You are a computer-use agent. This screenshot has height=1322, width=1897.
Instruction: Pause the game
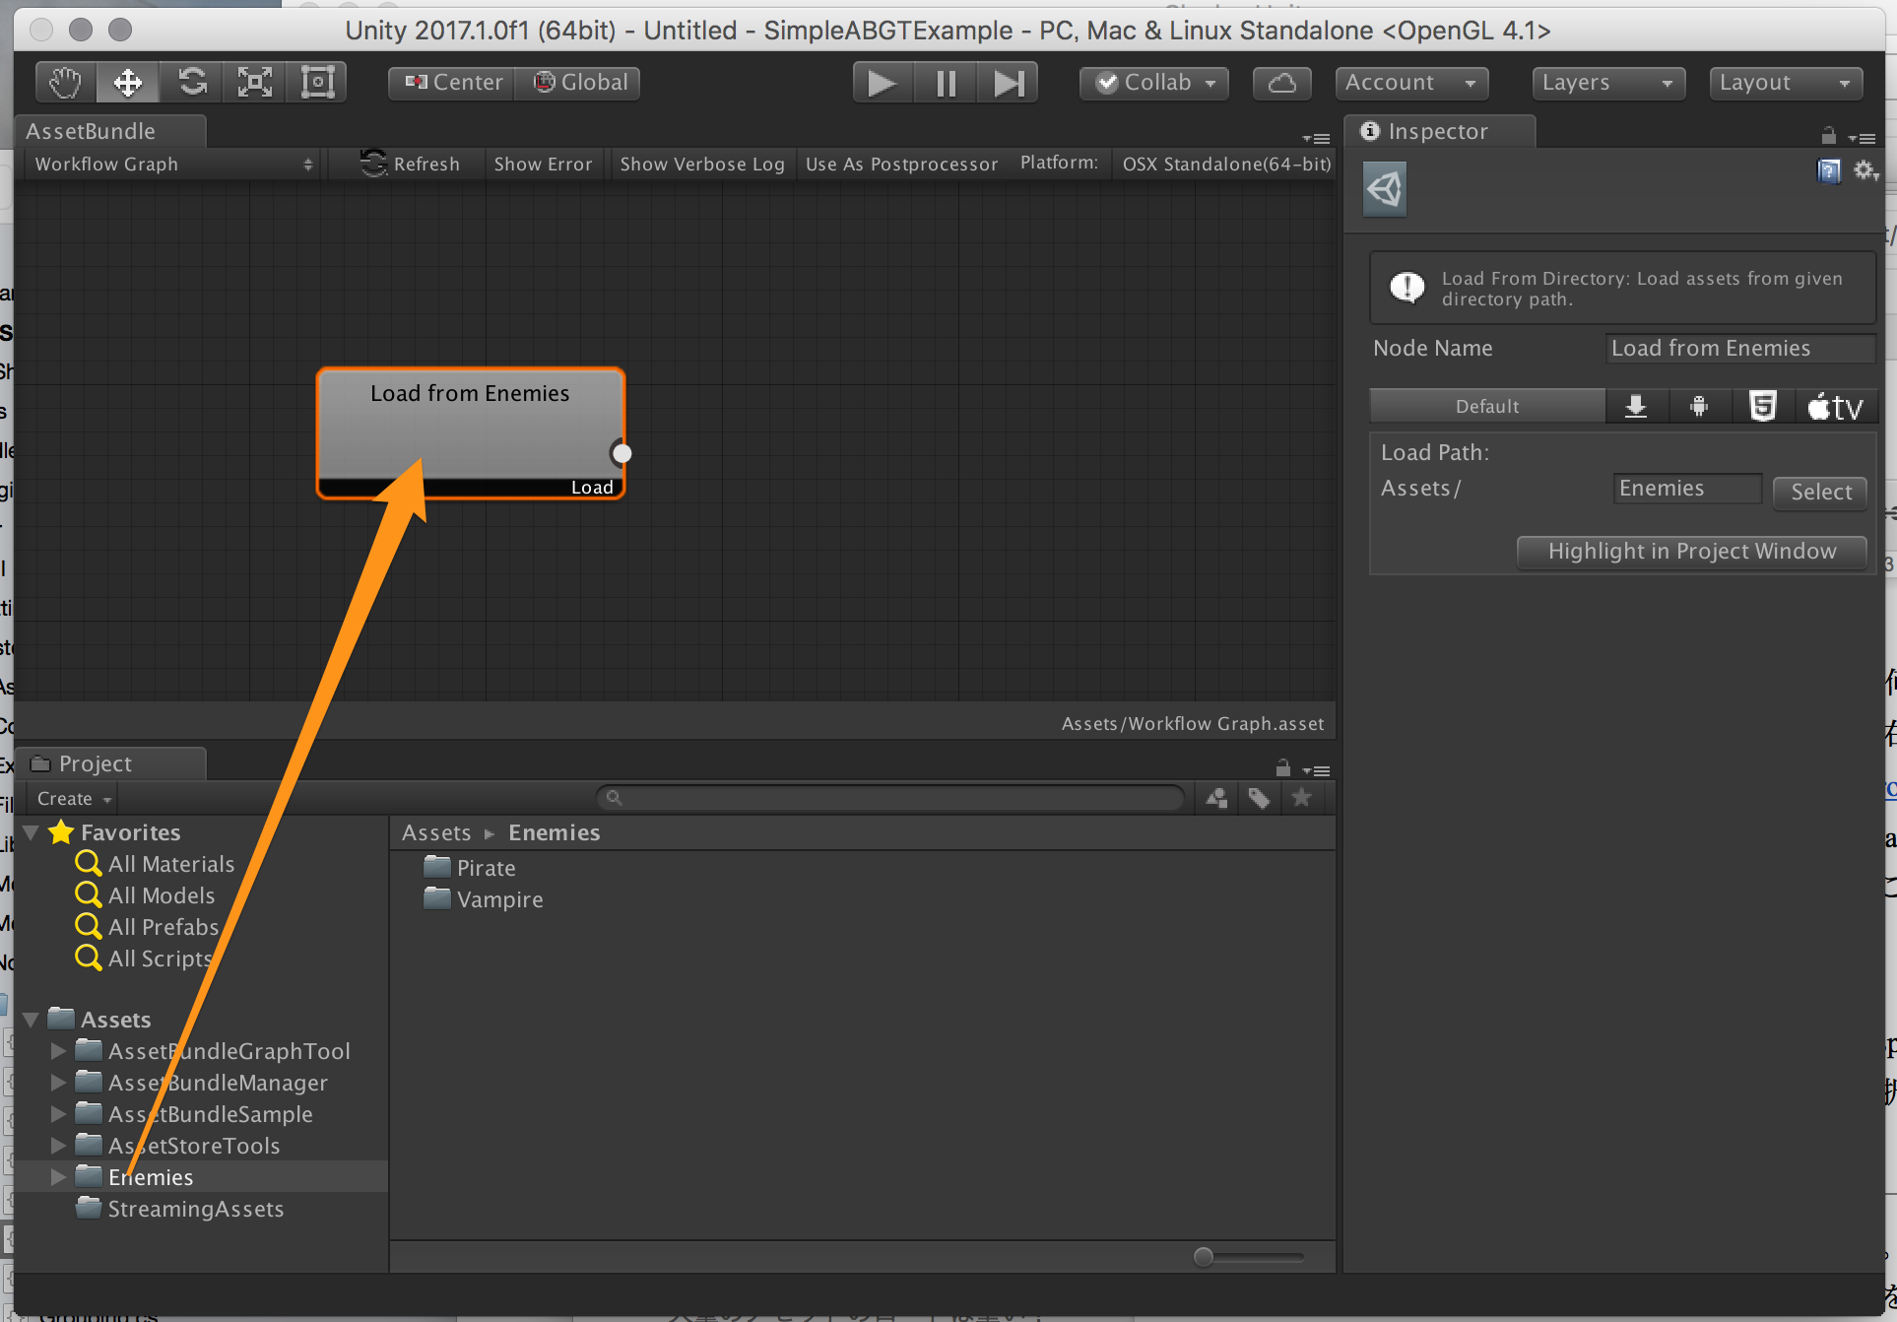tap(946, 83)
